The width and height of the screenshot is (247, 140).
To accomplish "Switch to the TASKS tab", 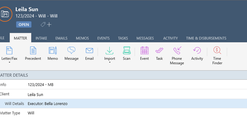I will click(123, 38).
